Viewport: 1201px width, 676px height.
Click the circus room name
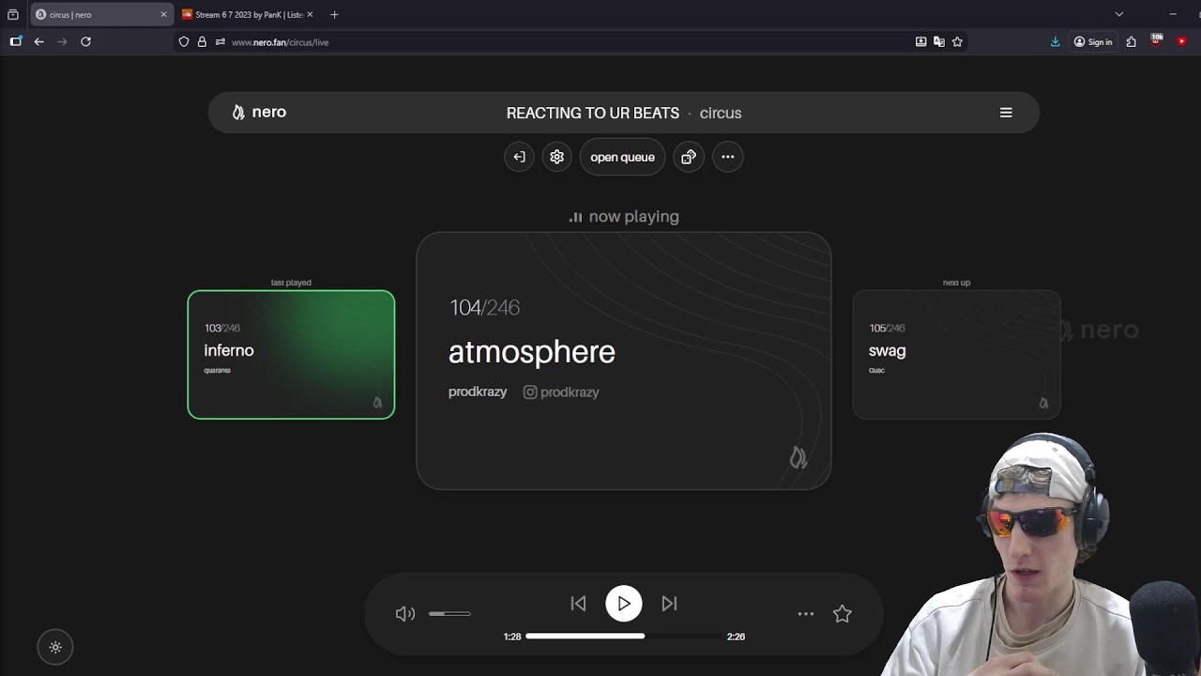(x=721, y=113)
